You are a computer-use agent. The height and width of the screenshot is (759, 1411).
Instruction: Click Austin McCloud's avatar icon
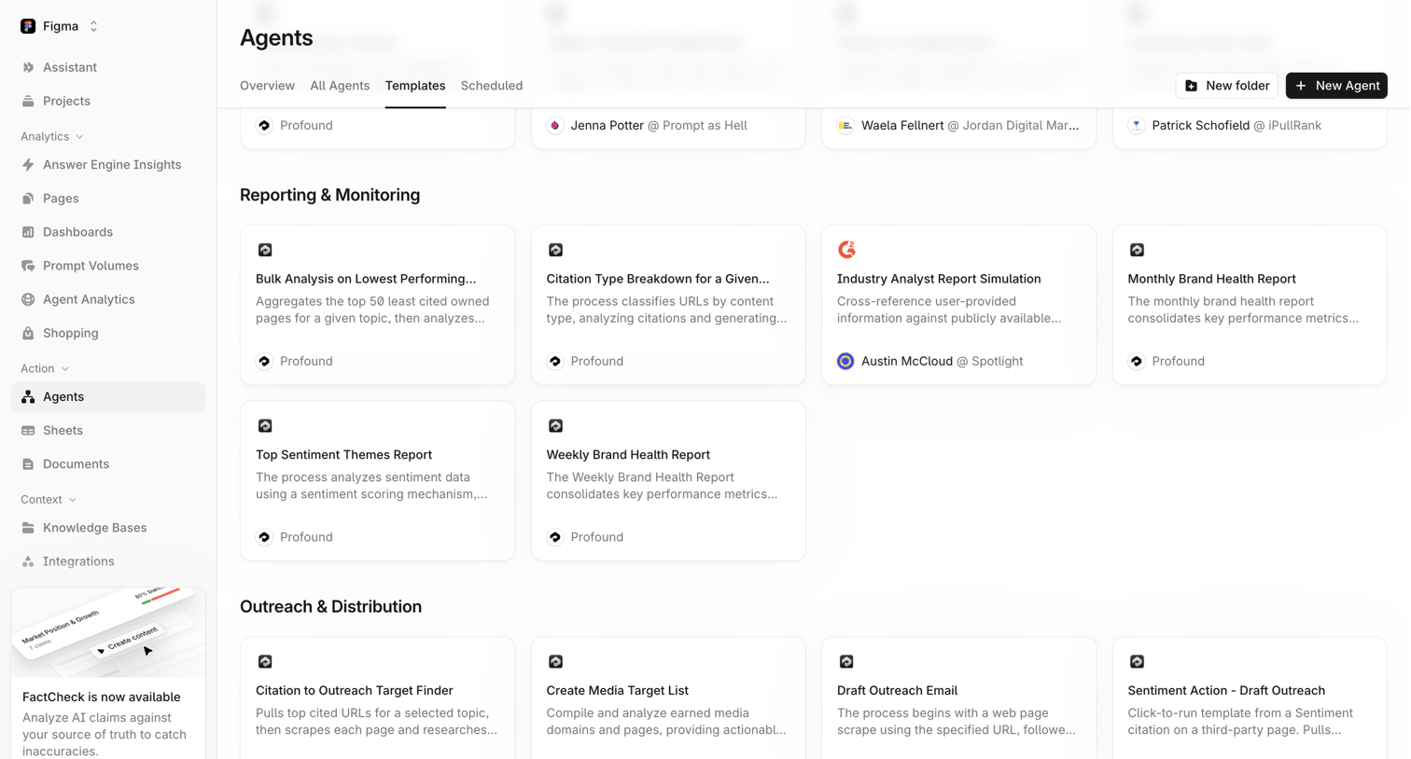click(845, 361)
